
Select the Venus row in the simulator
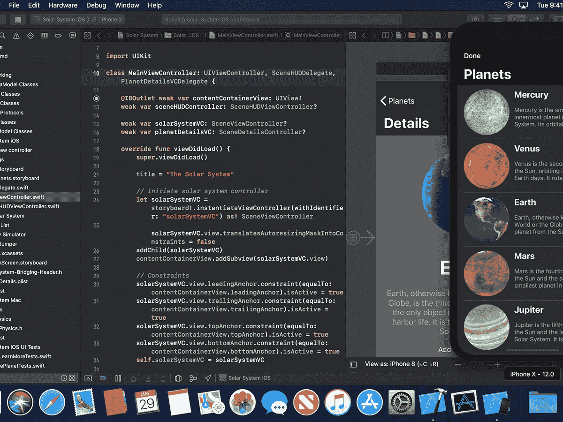(x=510, y=166)
